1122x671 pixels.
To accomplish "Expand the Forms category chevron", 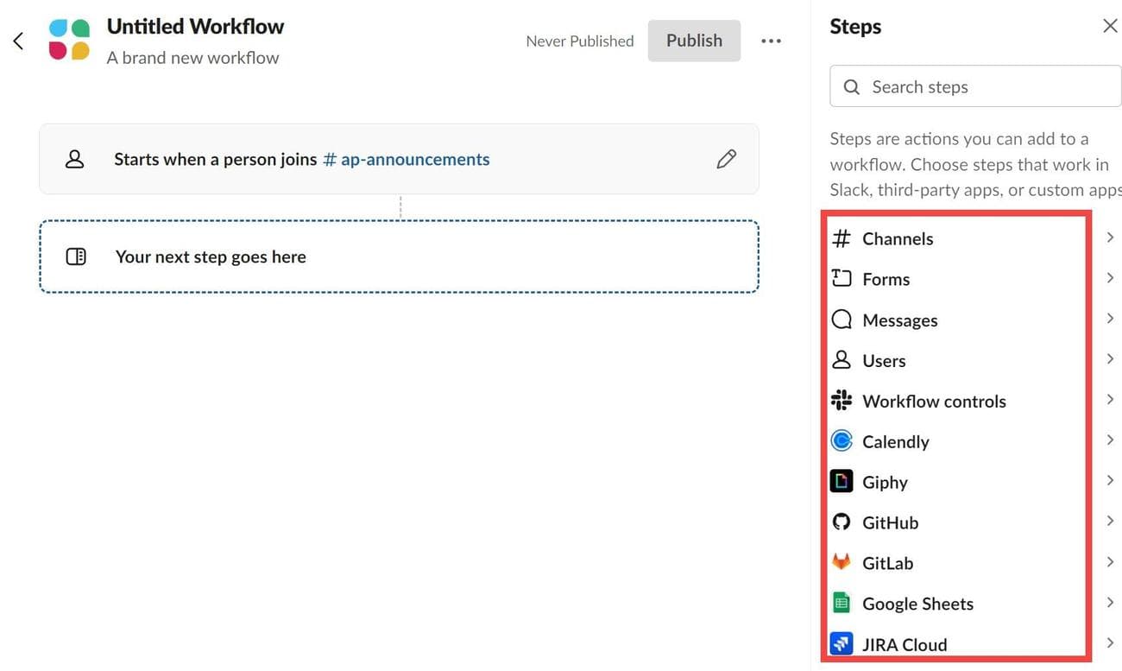I will tap(1110, 278).
